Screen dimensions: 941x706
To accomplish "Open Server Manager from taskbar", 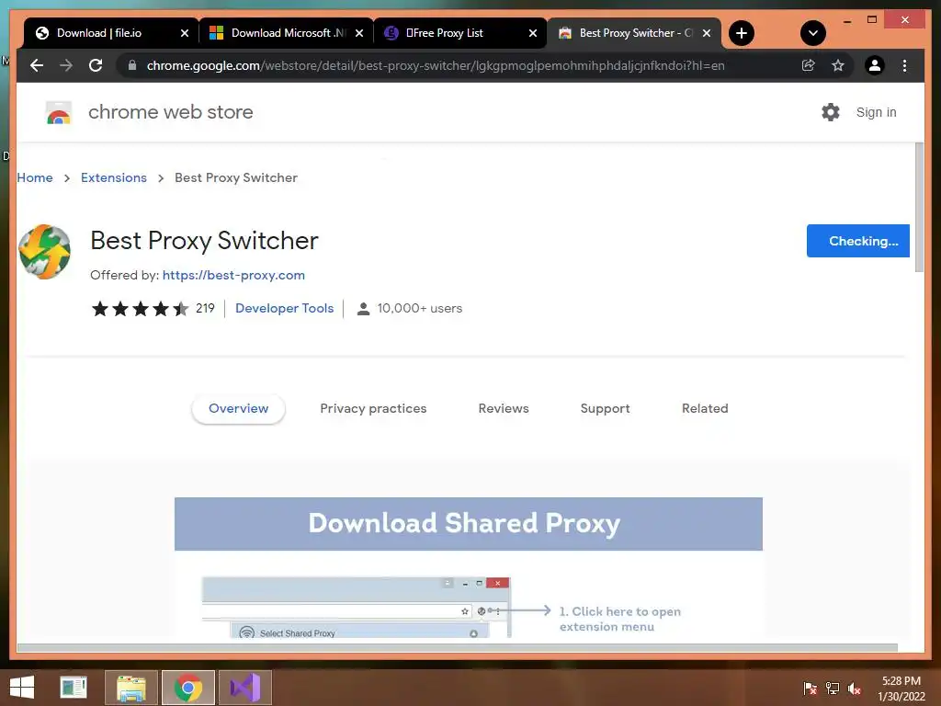I will point(74,688).
